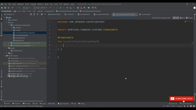Screen dimensions: 196x110
Task: Collapse the assets folder
Action: click(7, 48)
